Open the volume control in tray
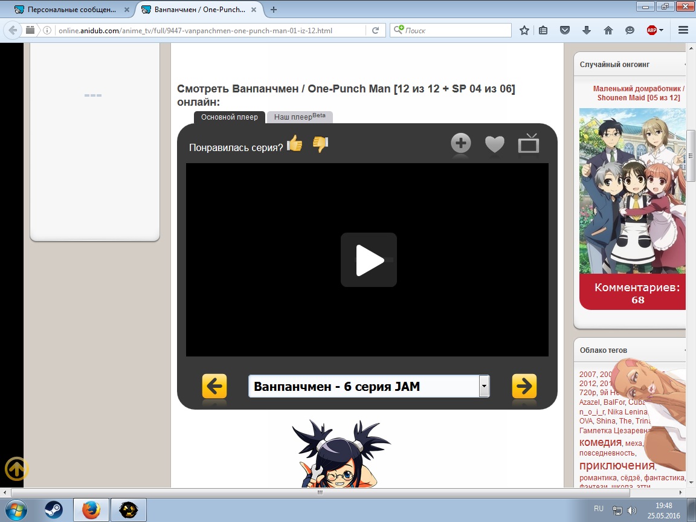This screenshot has height=522, width=696. coord(632,511)
